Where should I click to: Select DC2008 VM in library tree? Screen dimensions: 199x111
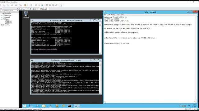[x=9, y=21]
